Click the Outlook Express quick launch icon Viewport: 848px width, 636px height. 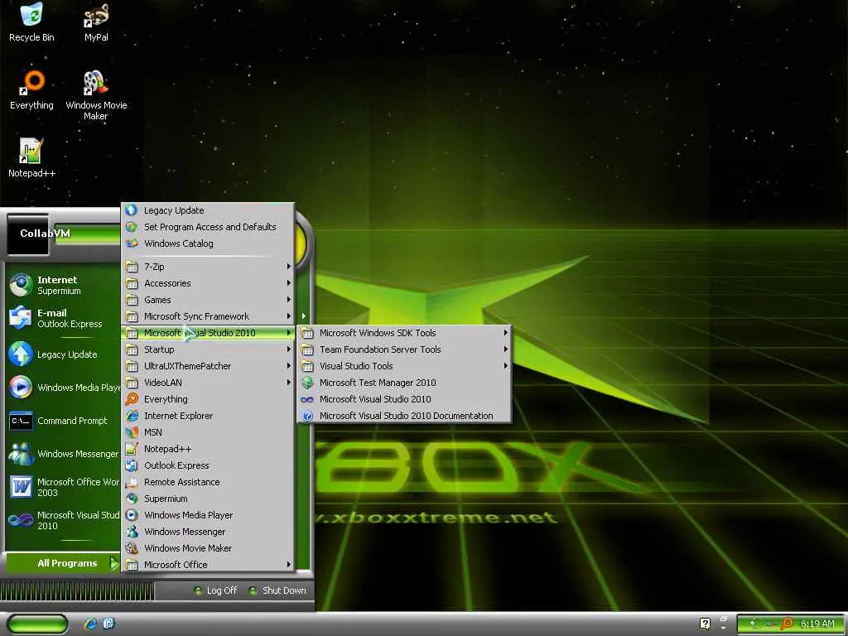[108, 624]
